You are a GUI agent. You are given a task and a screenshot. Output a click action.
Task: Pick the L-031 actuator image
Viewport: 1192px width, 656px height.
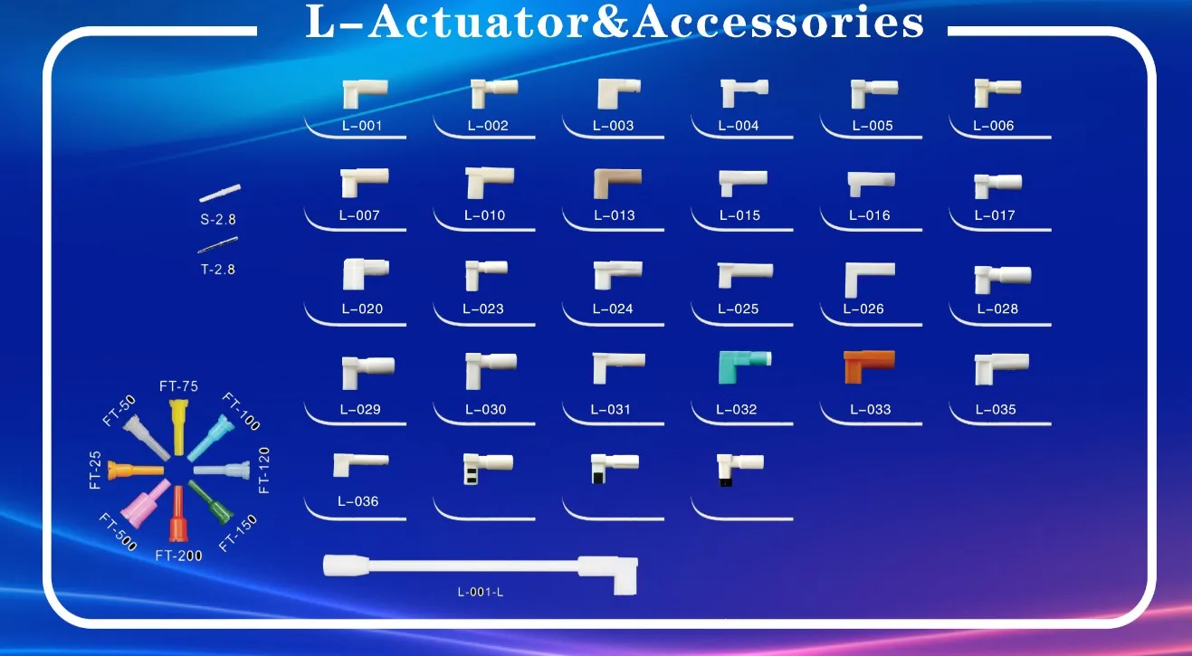coord(619,367)
